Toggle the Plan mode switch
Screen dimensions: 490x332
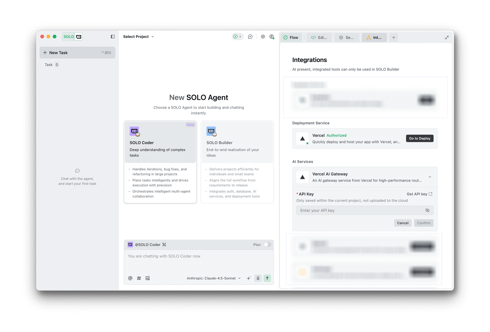(x=267, y=245)
